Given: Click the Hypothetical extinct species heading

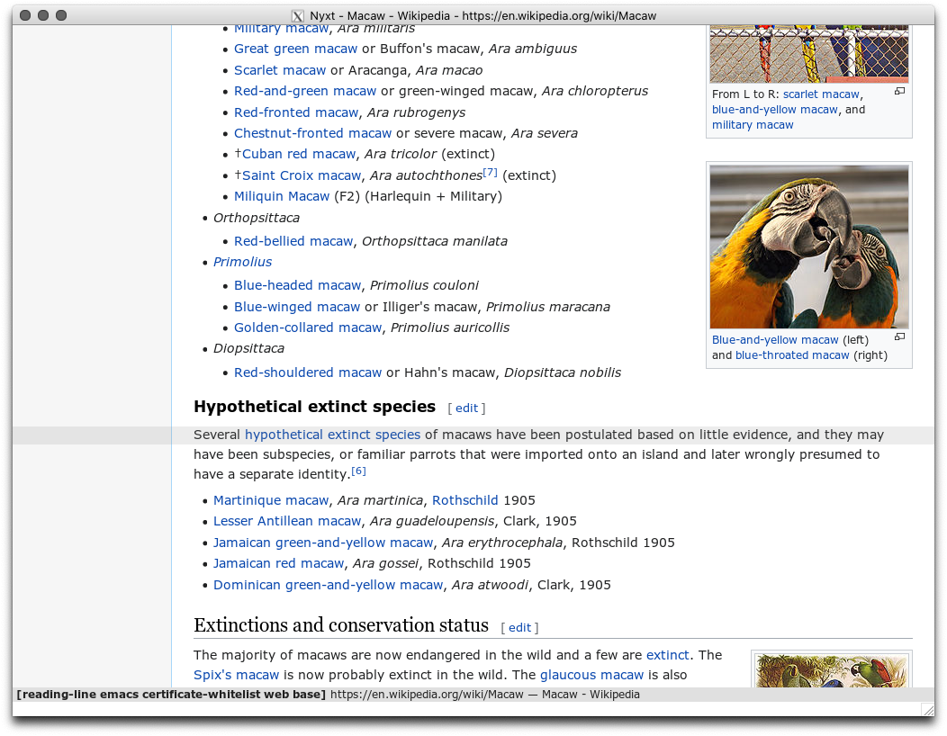Looking at the screenshot, I should (x=314, y=407).
